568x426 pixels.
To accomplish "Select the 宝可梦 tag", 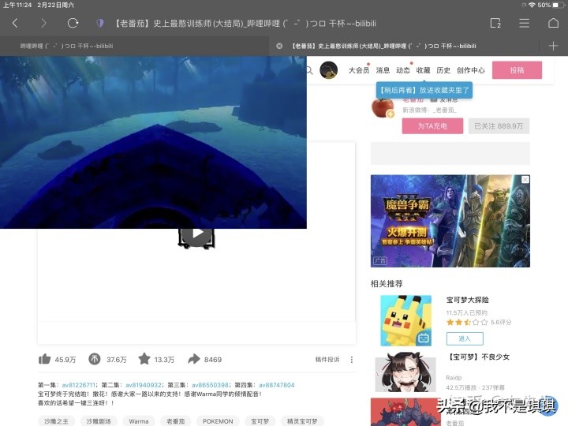I will pos(260,421).
